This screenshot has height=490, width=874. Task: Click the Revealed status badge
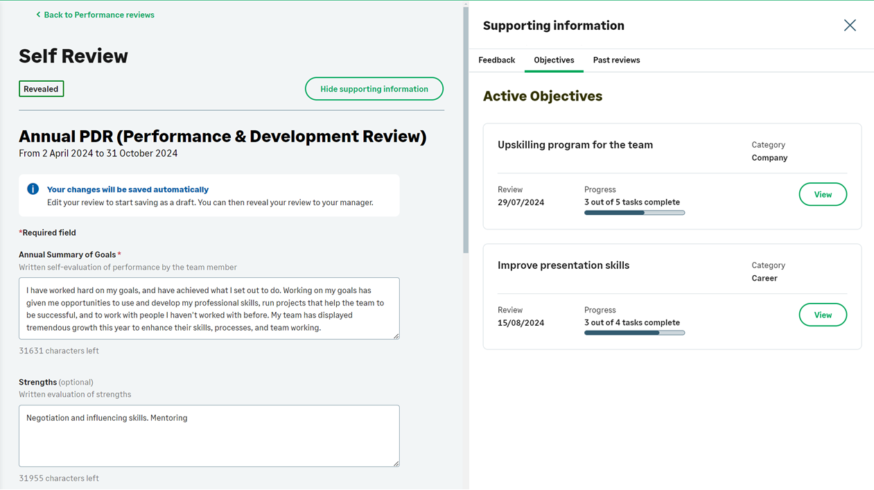click(x=41, y=89)
